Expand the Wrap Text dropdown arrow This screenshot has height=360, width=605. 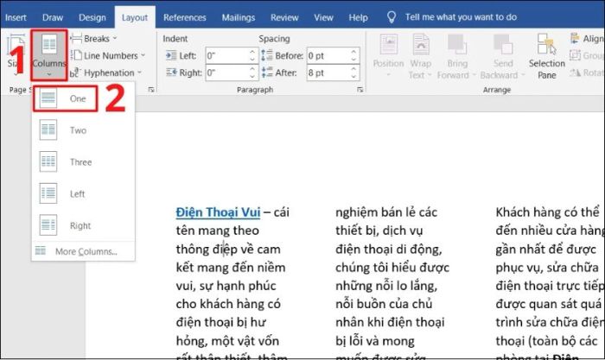[x=430, y=75]
